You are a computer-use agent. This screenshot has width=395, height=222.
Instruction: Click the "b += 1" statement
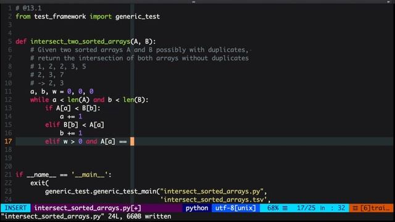pos(71,133)
